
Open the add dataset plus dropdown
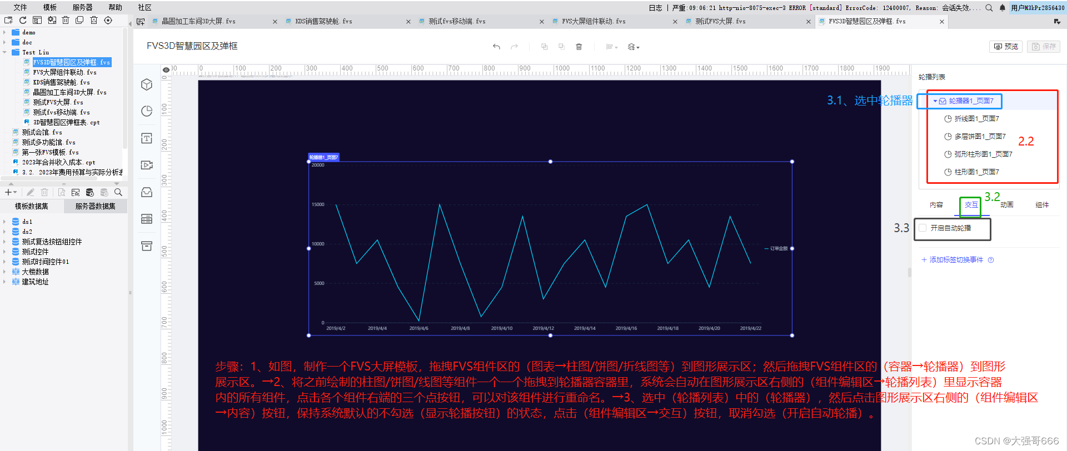click(x=11, y=192)
